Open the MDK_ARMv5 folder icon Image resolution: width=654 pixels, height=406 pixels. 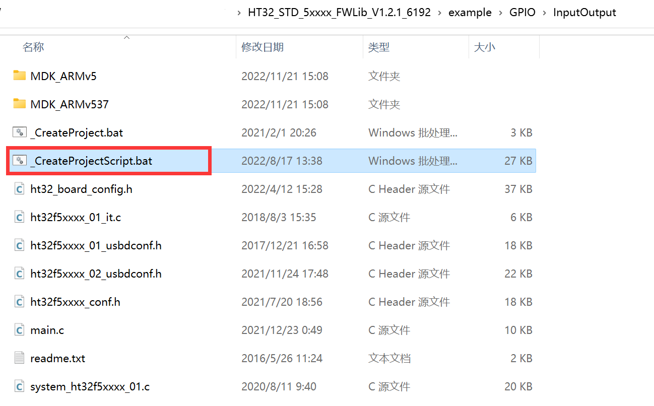(x=19, y=76)
